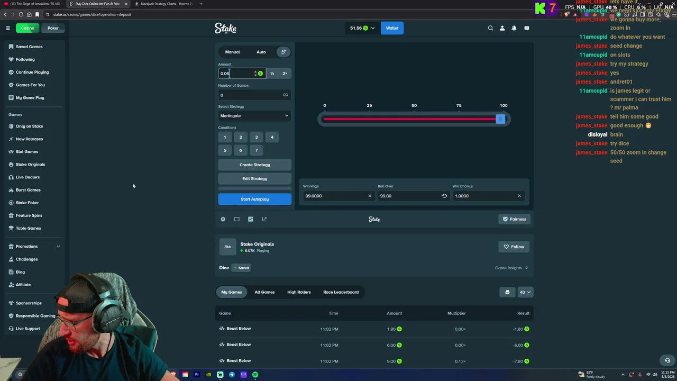Switch to Auto betting mode
This screenshot has width=677, height=381.
point(261,52)
